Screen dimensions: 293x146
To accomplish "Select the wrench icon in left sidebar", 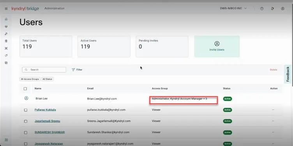I will pyautogui.click(x=6, y=34).
